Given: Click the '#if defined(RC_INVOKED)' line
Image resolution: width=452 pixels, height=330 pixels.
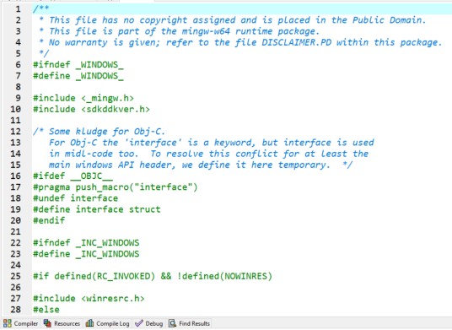Looking at the screenshot, I should [x=153, y=276].
